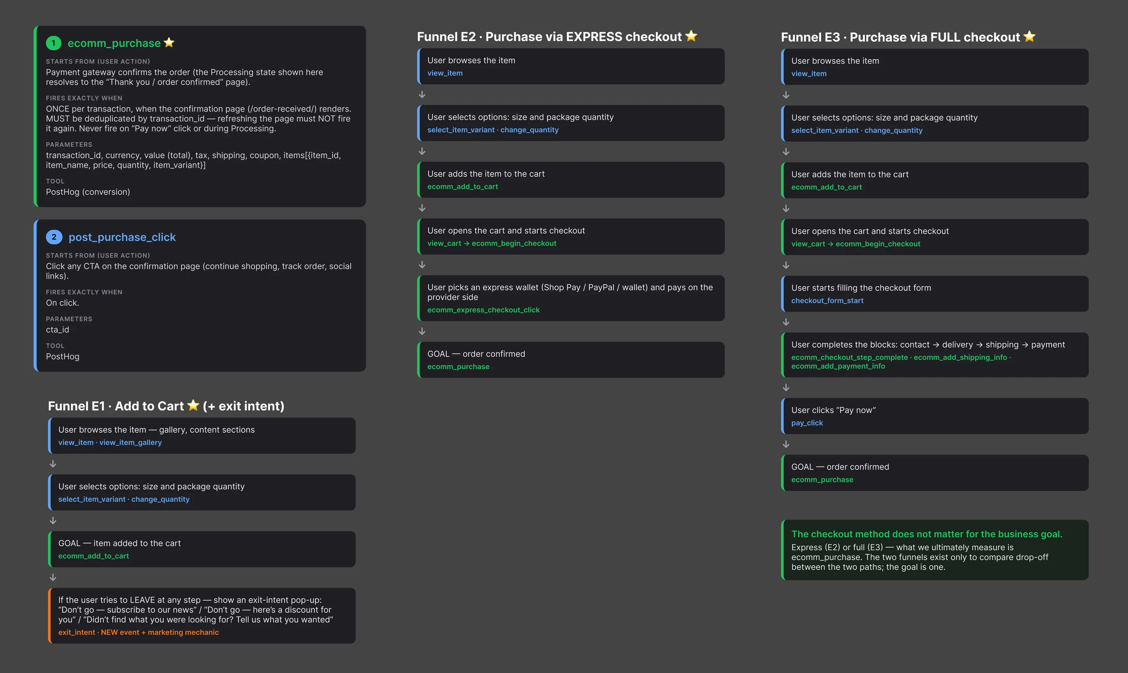The height and width of the screenshot is (673, 1128).
Task: Click the ecomm_add_shipping_info event
Action: pos(960,357)
